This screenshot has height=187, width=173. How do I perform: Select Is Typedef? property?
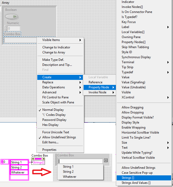[144, 17]
